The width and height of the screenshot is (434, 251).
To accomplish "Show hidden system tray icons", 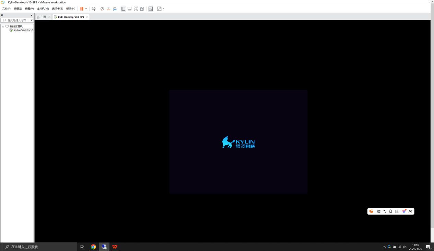I will pyautogui.click(x=384, y=247).
